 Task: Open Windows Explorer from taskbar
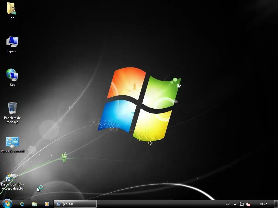click(x=34, y=204)
